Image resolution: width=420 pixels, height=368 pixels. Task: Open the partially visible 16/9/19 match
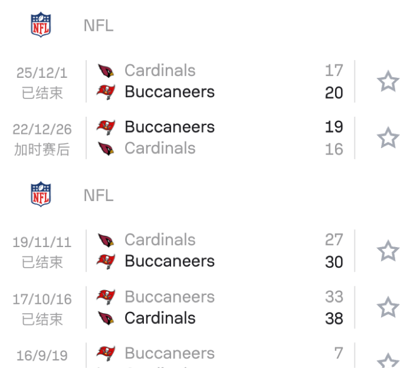(169, 354)
